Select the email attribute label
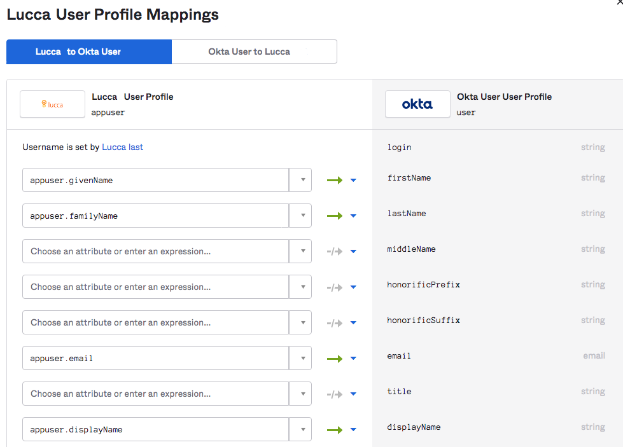623x447 pixels. [399, 356]
